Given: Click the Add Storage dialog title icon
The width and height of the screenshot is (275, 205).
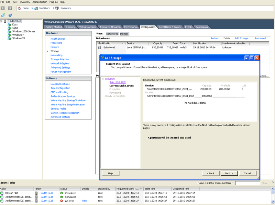Looking at the screenshot, I should pyautogui.click(x=102, y=58).
